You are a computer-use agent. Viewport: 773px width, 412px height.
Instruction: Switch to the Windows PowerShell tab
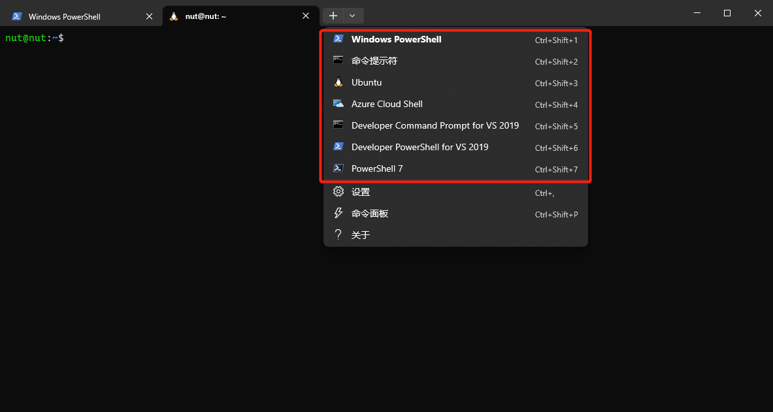pyautogui.click(x=81, y=16)
